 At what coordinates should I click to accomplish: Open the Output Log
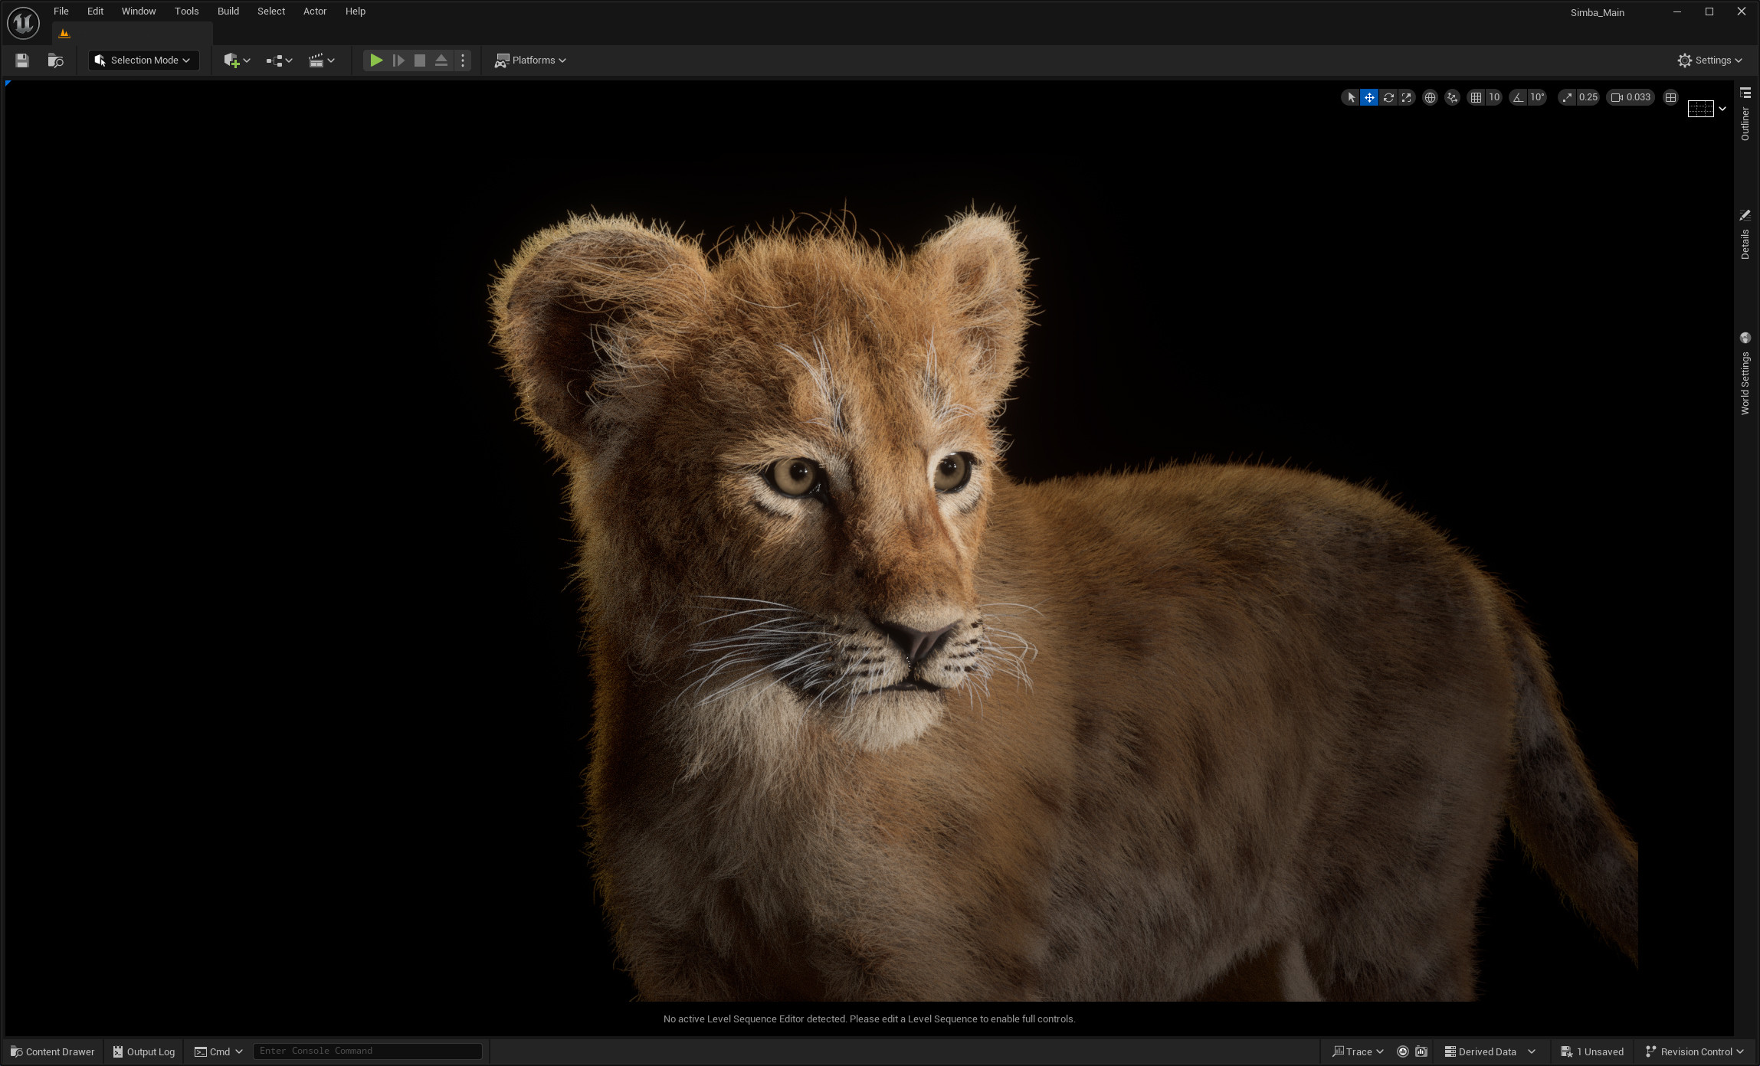pyautogui.click(x=144, y=1051)
